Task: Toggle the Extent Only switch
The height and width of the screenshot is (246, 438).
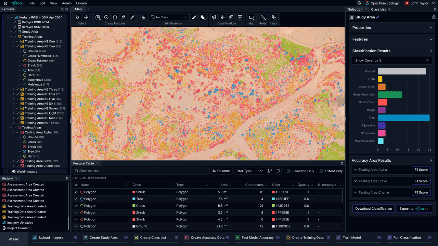Action: pos(320,171)
